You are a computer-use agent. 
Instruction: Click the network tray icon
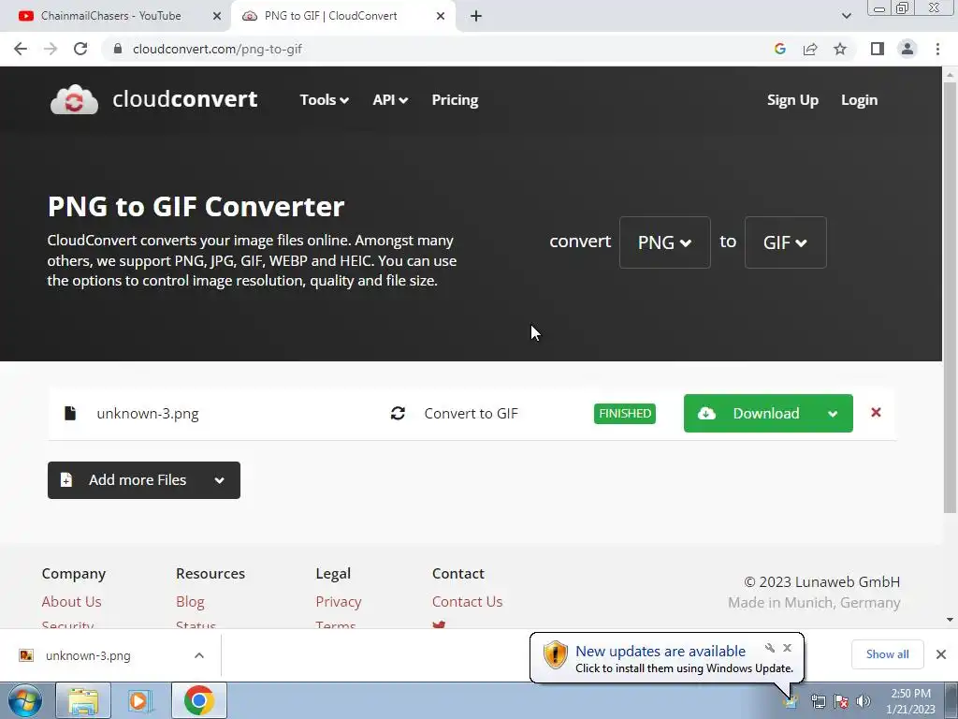(818, 701)
